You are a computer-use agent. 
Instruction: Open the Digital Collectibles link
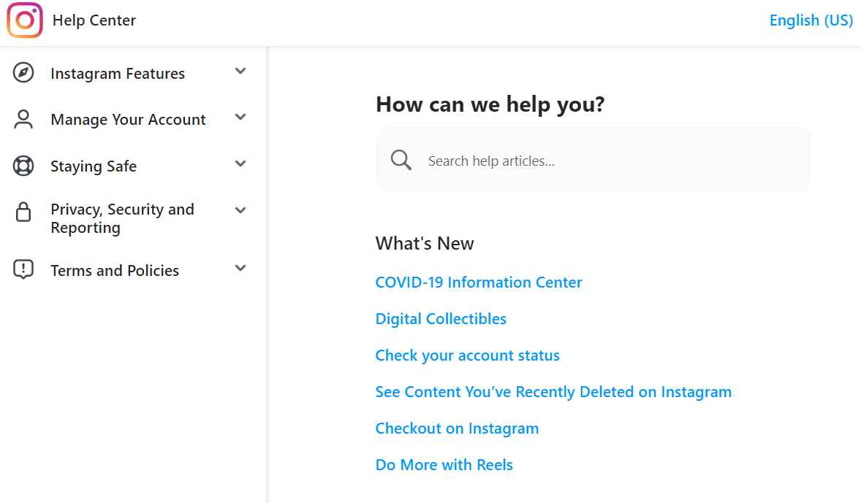click(x=441, y=319)
